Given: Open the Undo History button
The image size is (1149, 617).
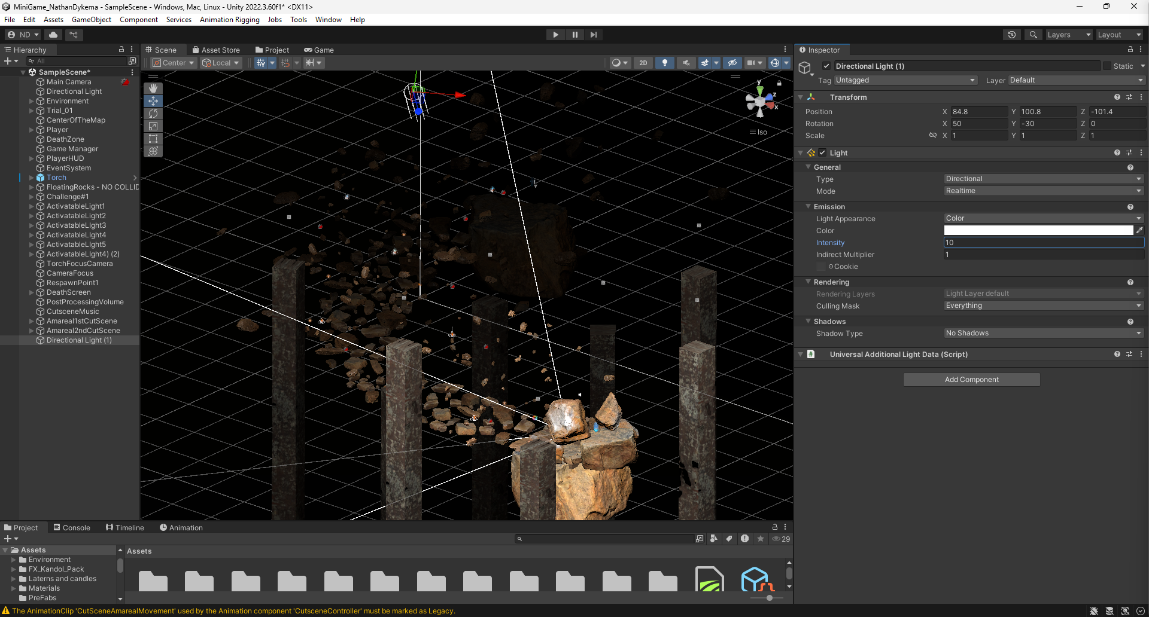Looking at the screenshot, I should coord(1011,35).
